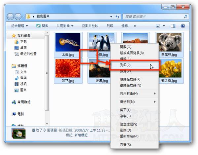This screenshot has width=198, height=155.
Task: Choose 設成桌面背景(B) in context menu
Action: click(x=135, y=53)
